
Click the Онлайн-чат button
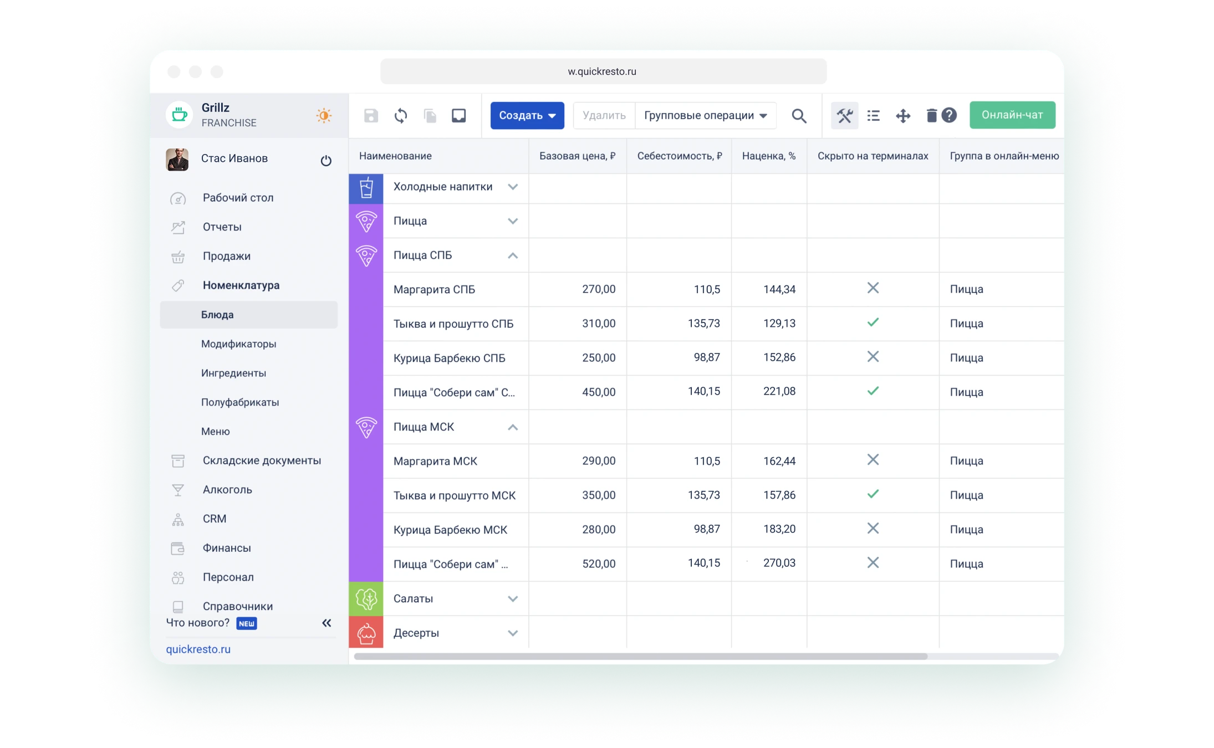1012,115
